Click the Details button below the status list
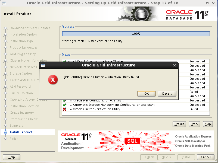Screen dimensions: 218x163 click(x=179, y=124)
